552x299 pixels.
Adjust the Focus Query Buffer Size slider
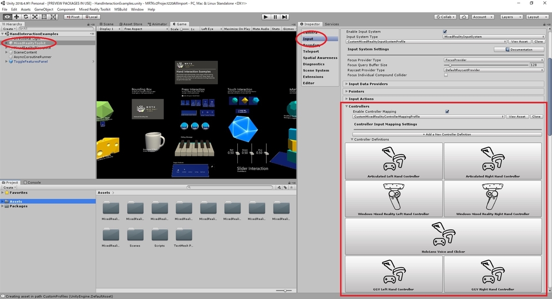tap(487, 65)
